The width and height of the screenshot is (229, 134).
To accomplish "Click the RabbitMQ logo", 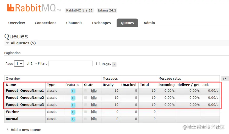I will click(x=34, y=8).
